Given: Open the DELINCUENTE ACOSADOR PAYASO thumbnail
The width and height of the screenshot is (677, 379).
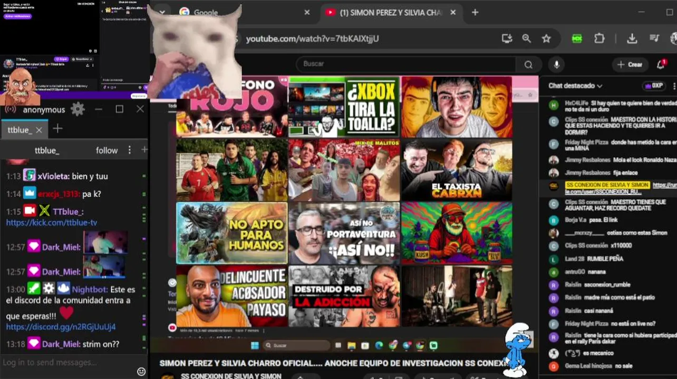Looking at the screenshot, I should [x=232, y=296].
